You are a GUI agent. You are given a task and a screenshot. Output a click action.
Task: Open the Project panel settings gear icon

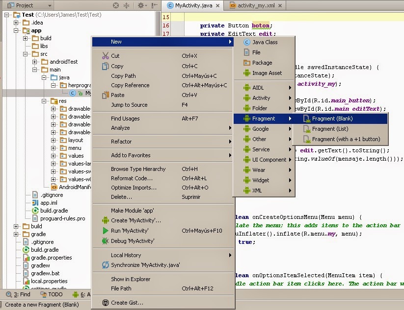[142, 5]
